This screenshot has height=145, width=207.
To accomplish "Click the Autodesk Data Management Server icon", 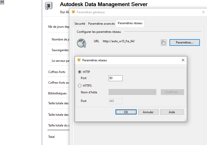I will (x=49, y=6).
